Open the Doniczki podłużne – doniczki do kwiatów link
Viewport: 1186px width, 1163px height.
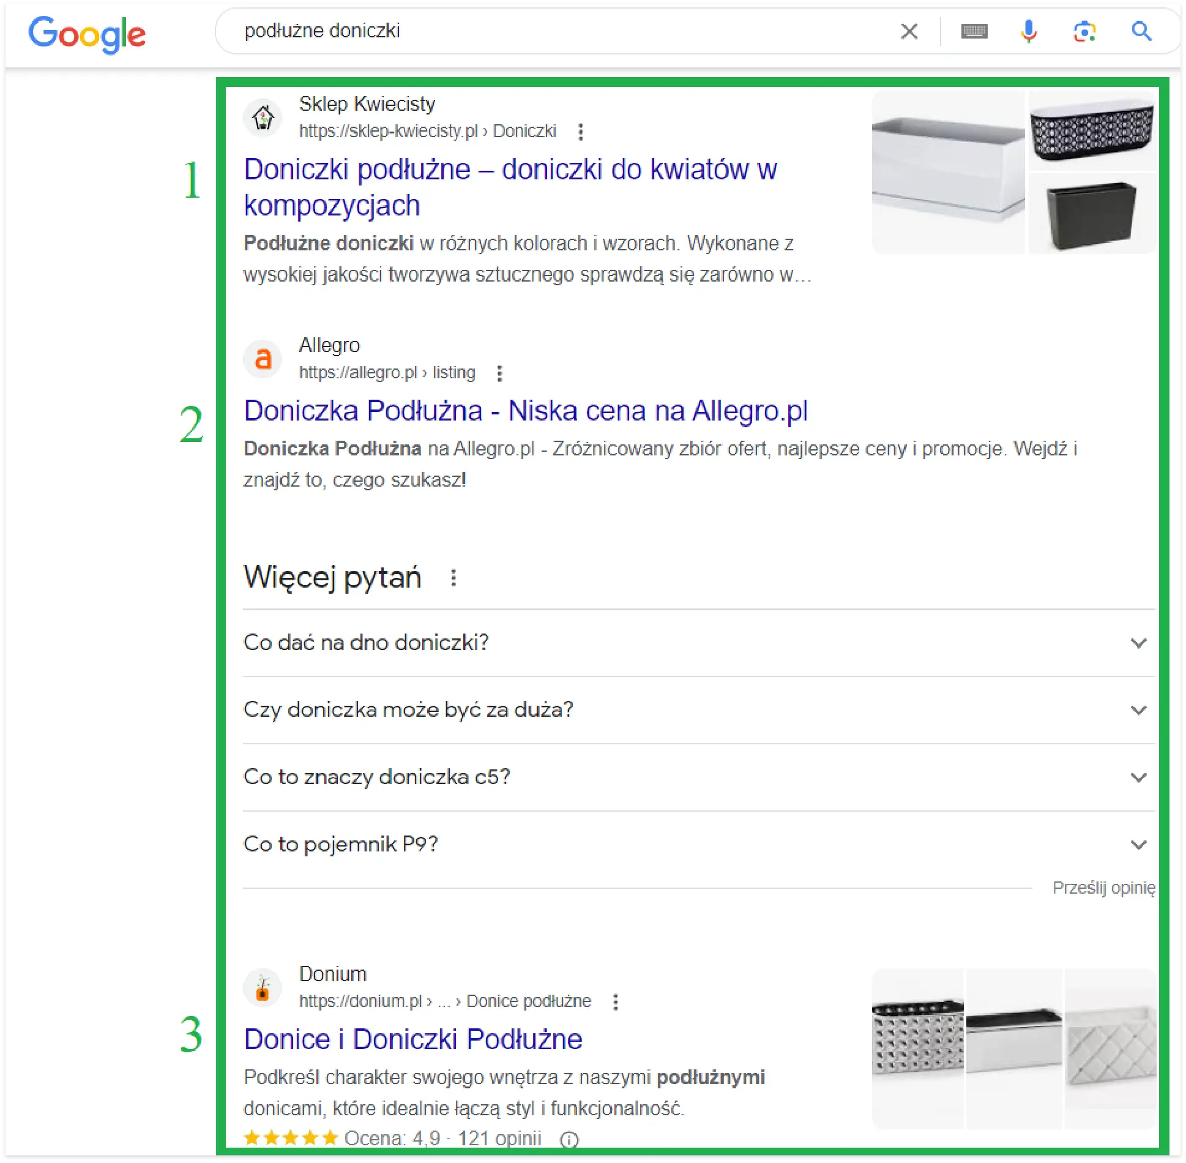click(x=510, y=187)
